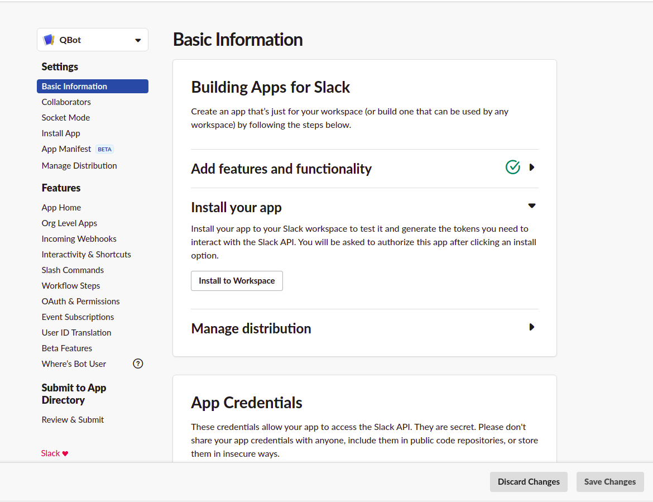The image size is (653, 502).
Task: Open the OAuth & Permissions page
Action: click(80, 301)
